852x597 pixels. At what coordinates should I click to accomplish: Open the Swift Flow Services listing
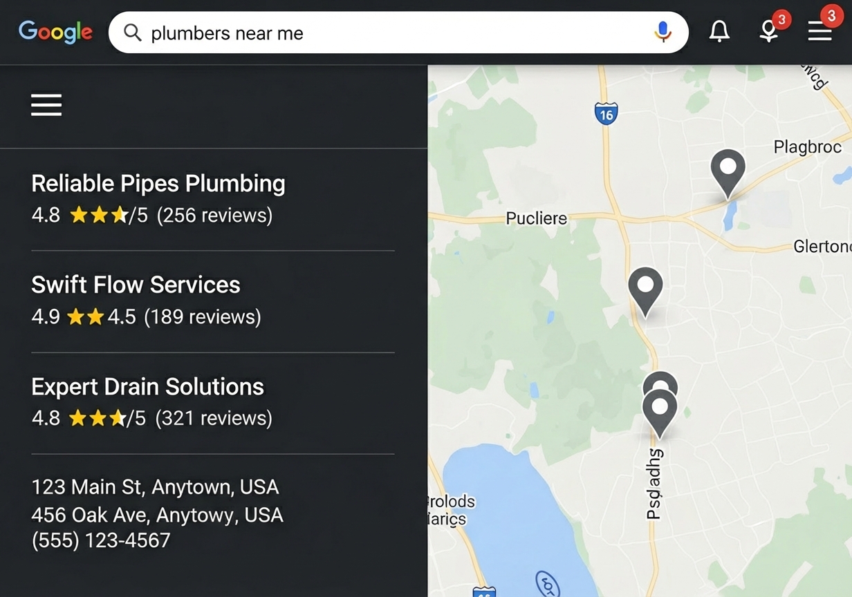(136, 284)
